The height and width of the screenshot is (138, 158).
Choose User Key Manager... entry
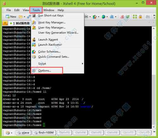click(x=58, y=28)
